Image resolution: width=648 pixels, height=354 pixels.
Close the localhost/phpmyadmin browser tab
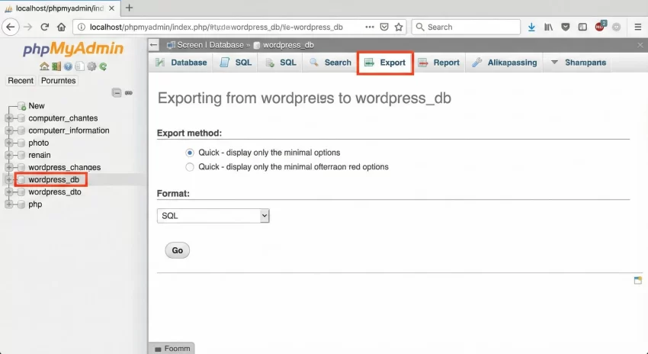click(111, 8)
